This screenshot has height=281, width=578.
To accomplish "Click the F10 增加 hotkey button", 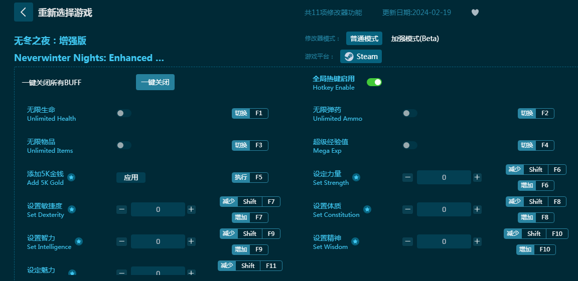I will pos(536,249).
